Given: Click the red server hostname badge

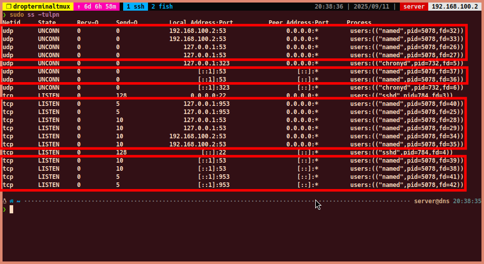Looking at the screenshot, I should tap(414, 7).
